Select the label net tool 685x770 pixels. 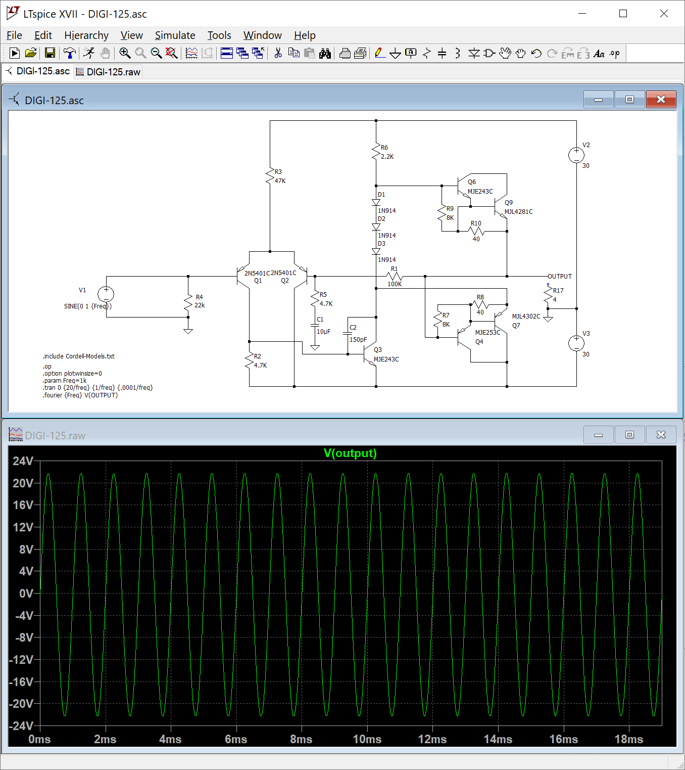411,53
